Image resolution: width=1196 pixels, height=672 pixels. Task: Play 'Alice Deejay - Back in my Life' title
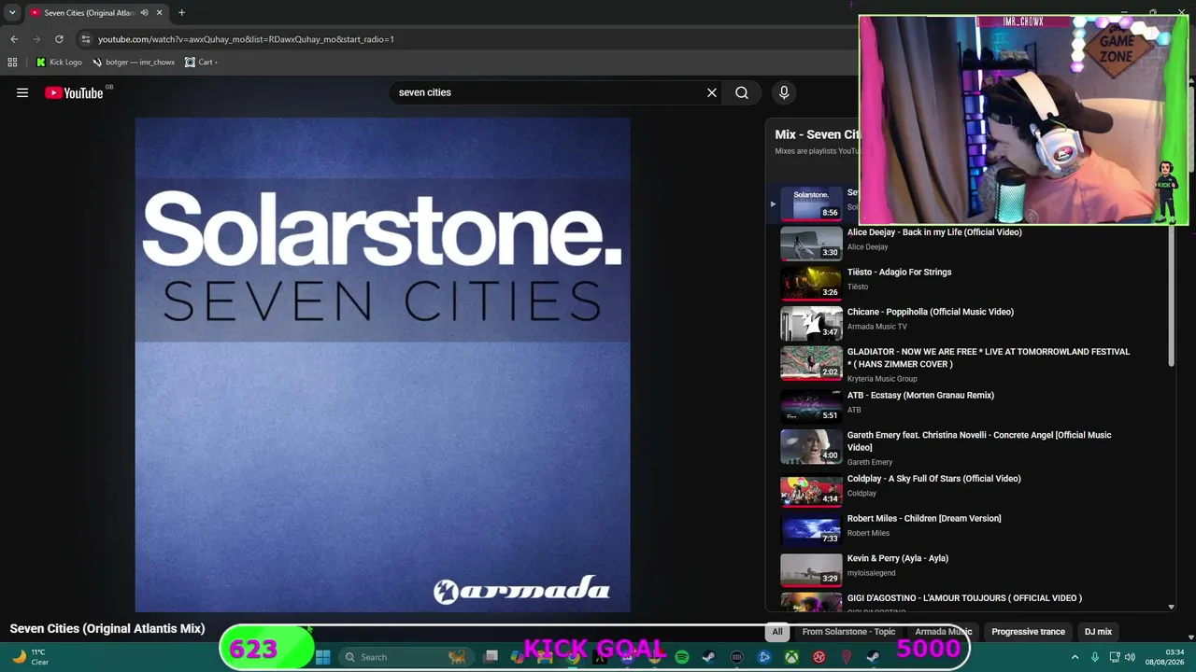click(x=934, y=232)
